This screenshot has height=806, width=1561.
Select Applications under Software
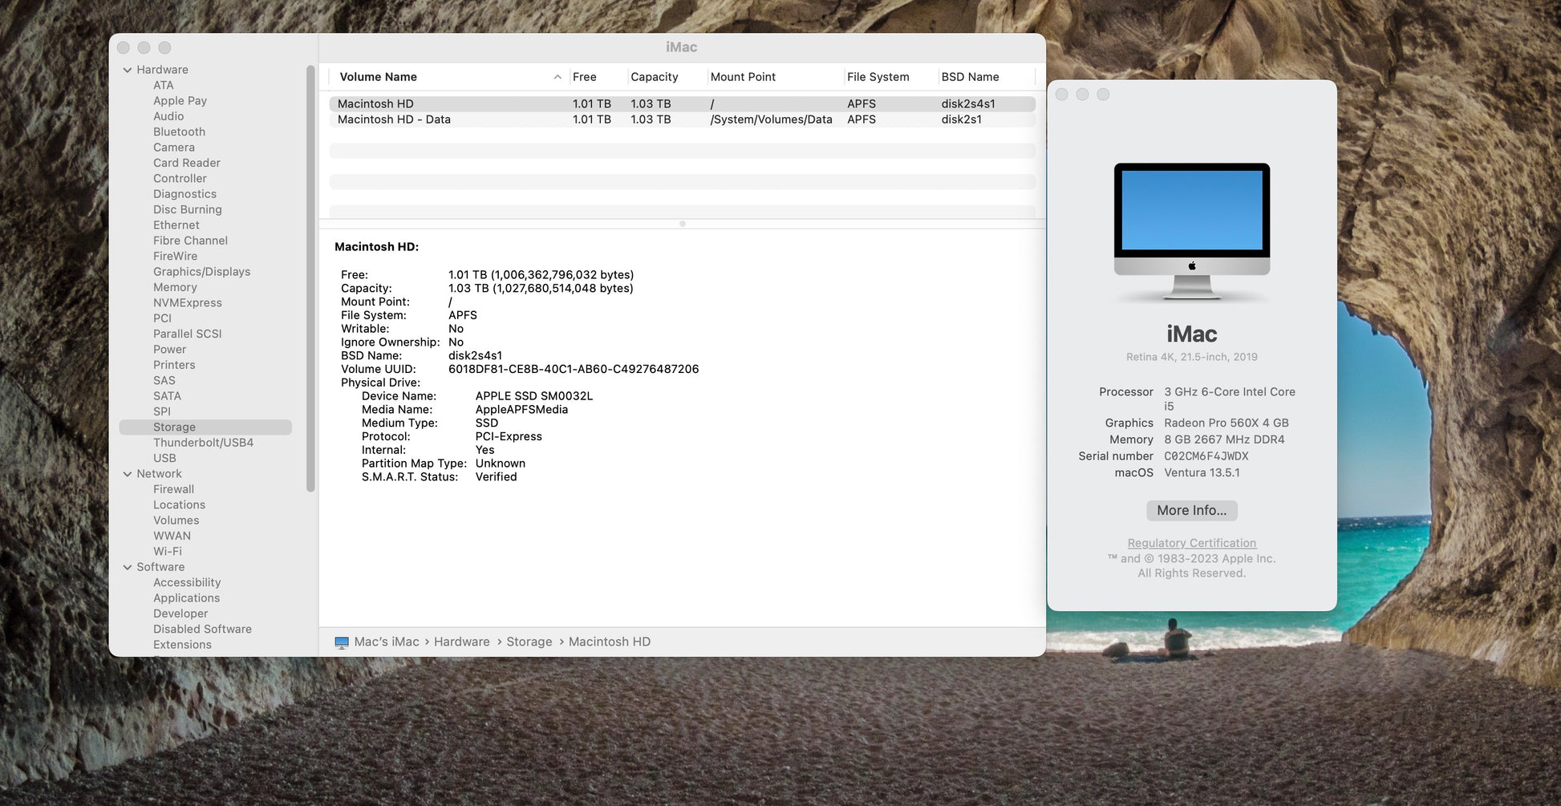click(x=186, y=598)
